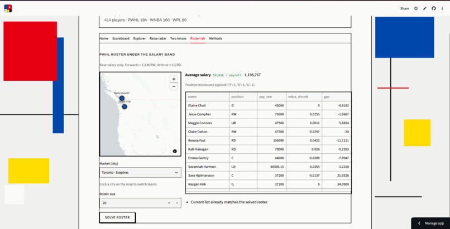Screen dimensions: 450x229
Task: Select the Roster lab tab
Action: click(198, 38)
